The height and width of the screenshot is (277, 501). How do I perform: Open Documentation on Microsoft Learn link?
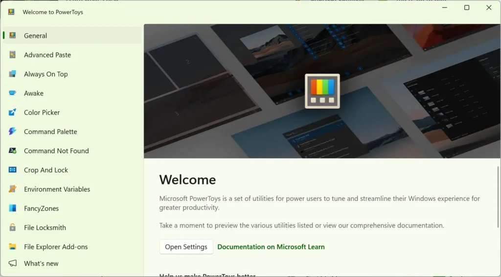[x=271, y=247]
